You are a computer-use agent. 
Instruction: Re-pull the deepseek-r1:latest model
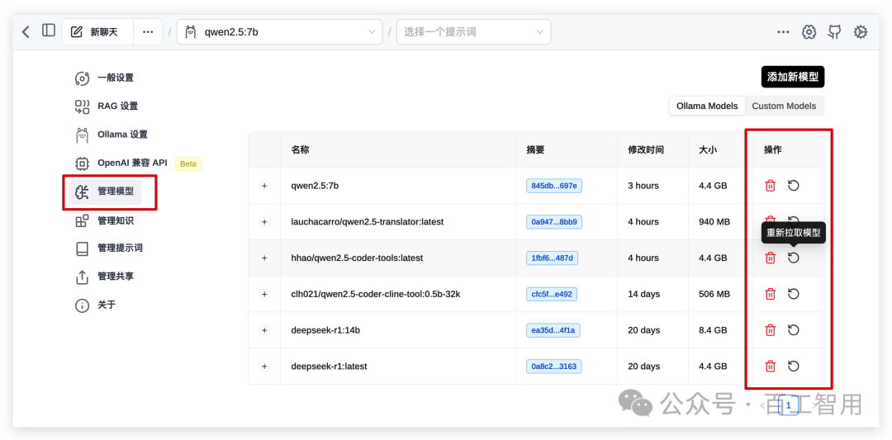coord(793,366)
